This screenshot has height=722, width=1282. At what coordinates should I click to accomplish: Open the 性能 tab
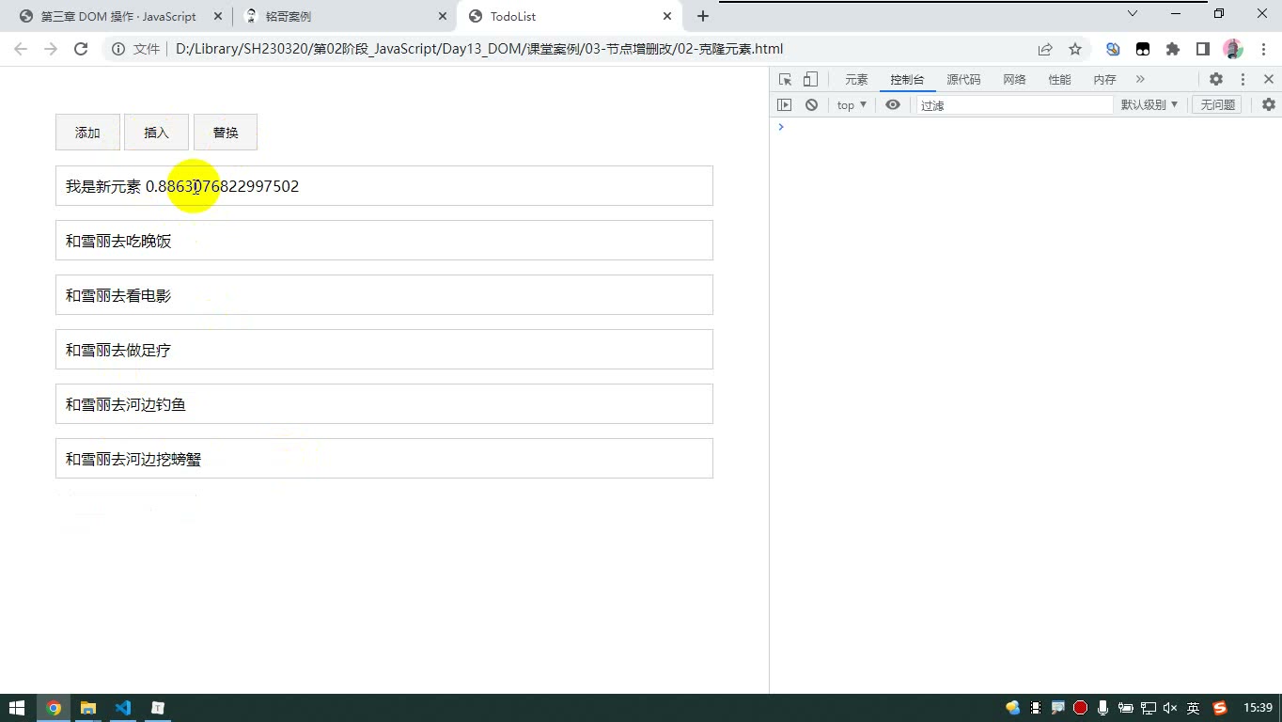(x=1059, y=80)
